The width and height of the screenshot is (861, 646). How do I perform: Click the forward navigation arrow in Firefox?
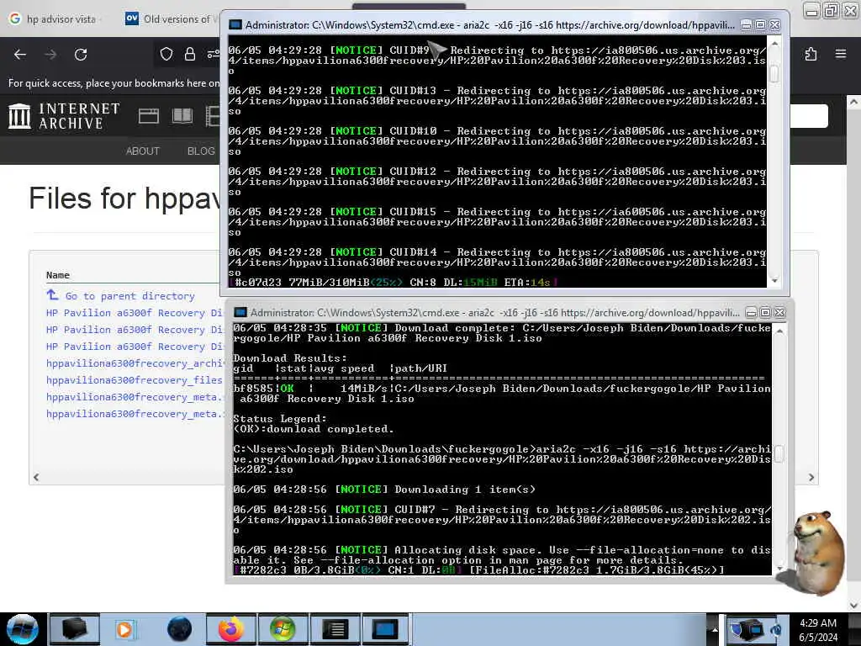click(50, 55)
